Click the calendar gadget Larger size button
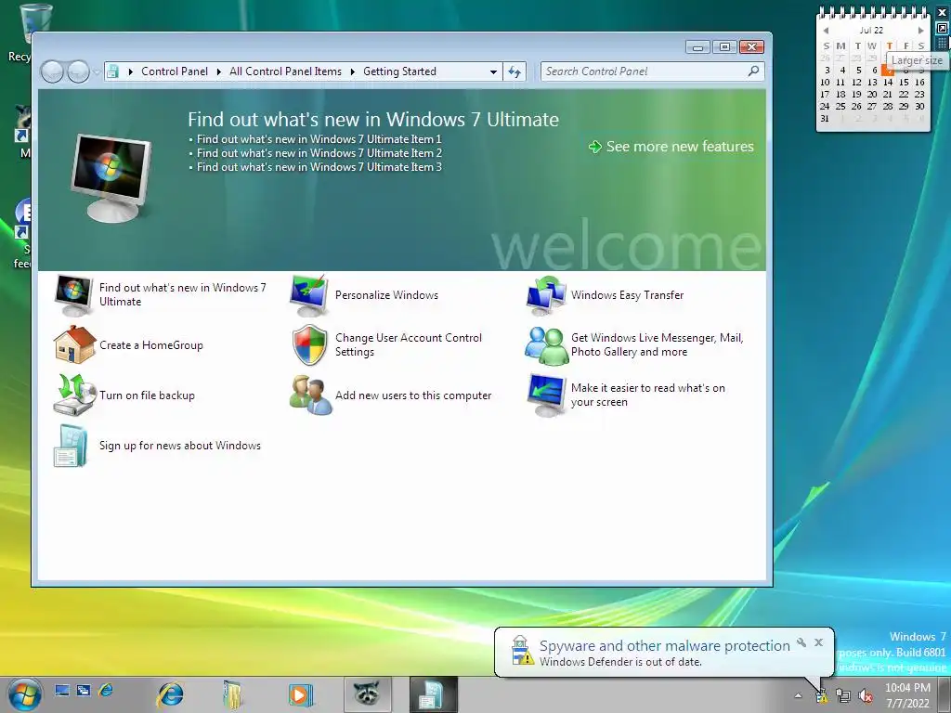This screenshot has height=713, width=951. coord(942,29)
